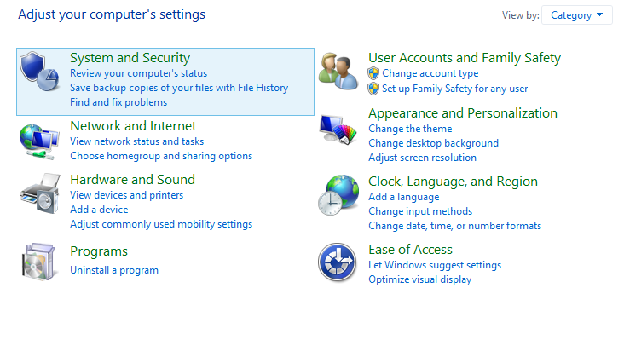Open Hardware and Sound category heading
The image size is (624, 340).
[x=132, y=180]
